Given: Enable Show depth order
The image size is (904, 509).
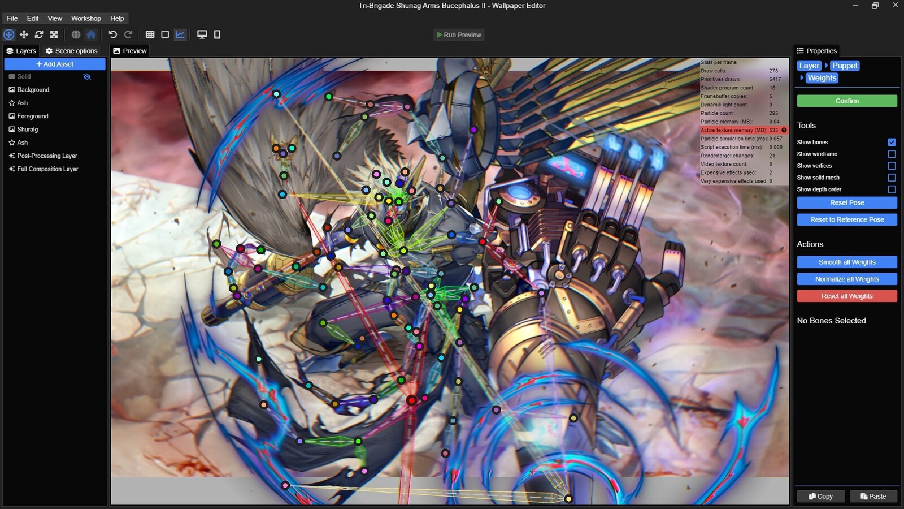Looking at the screenshot, I should [892, 189].
